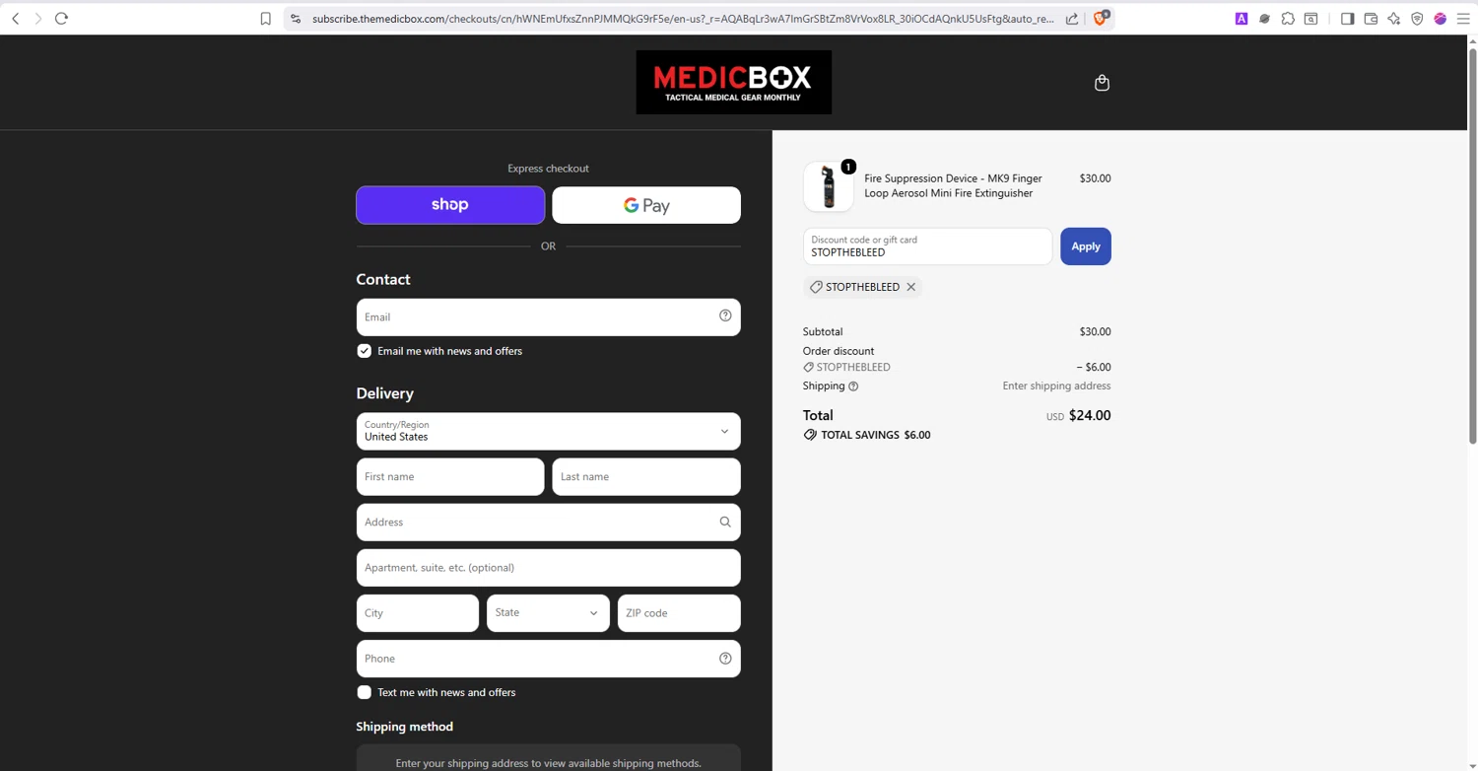Click the ZIP code field

click(x=679, y=613)
